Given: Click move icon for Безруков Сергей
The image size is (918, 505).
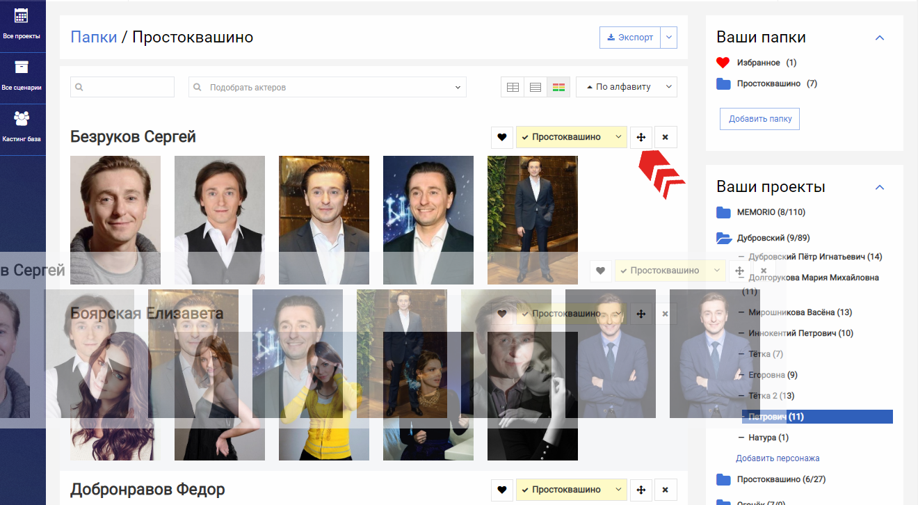Looking at the screenshot, I should (x=641, y=137).
